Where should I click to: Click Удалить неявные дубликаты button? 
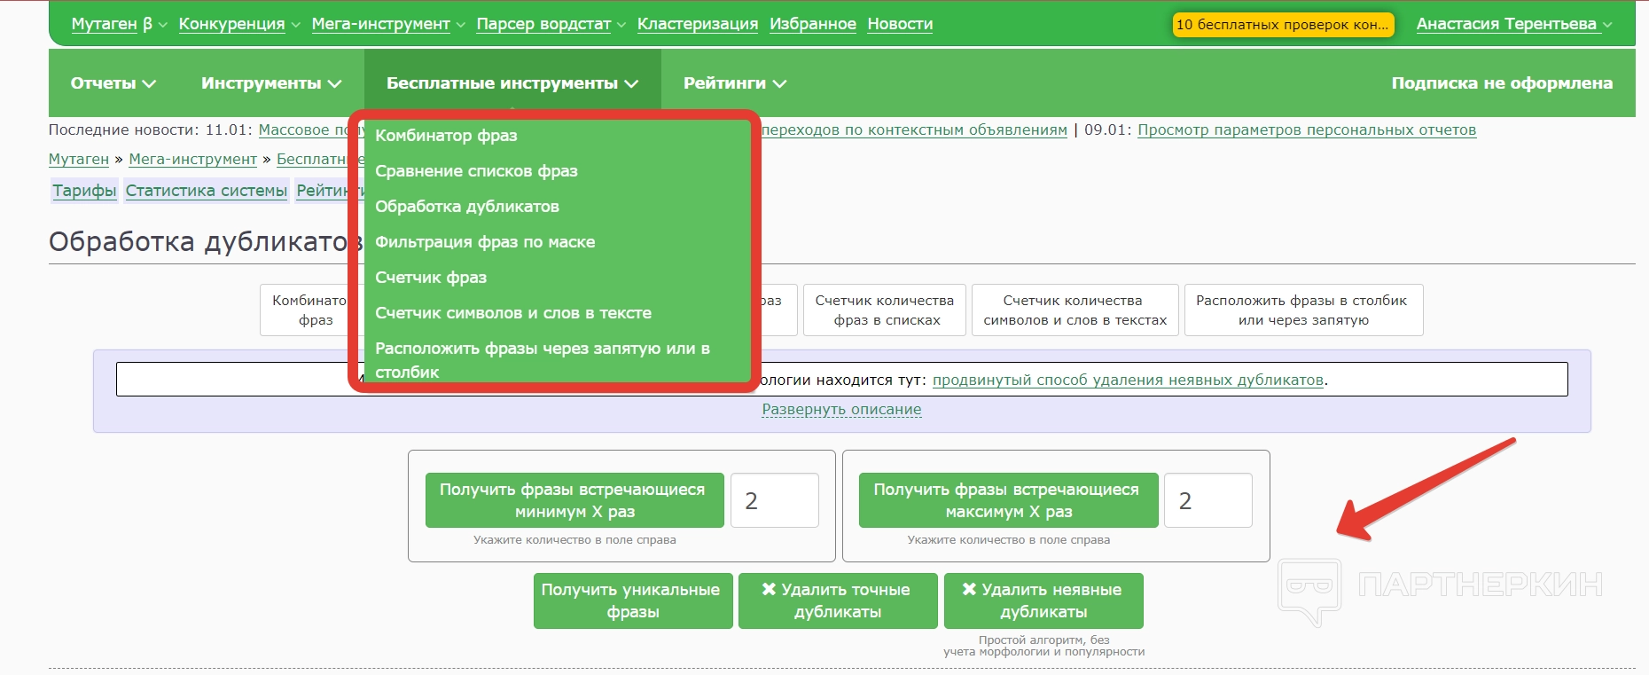click(x=1043, y=600)
